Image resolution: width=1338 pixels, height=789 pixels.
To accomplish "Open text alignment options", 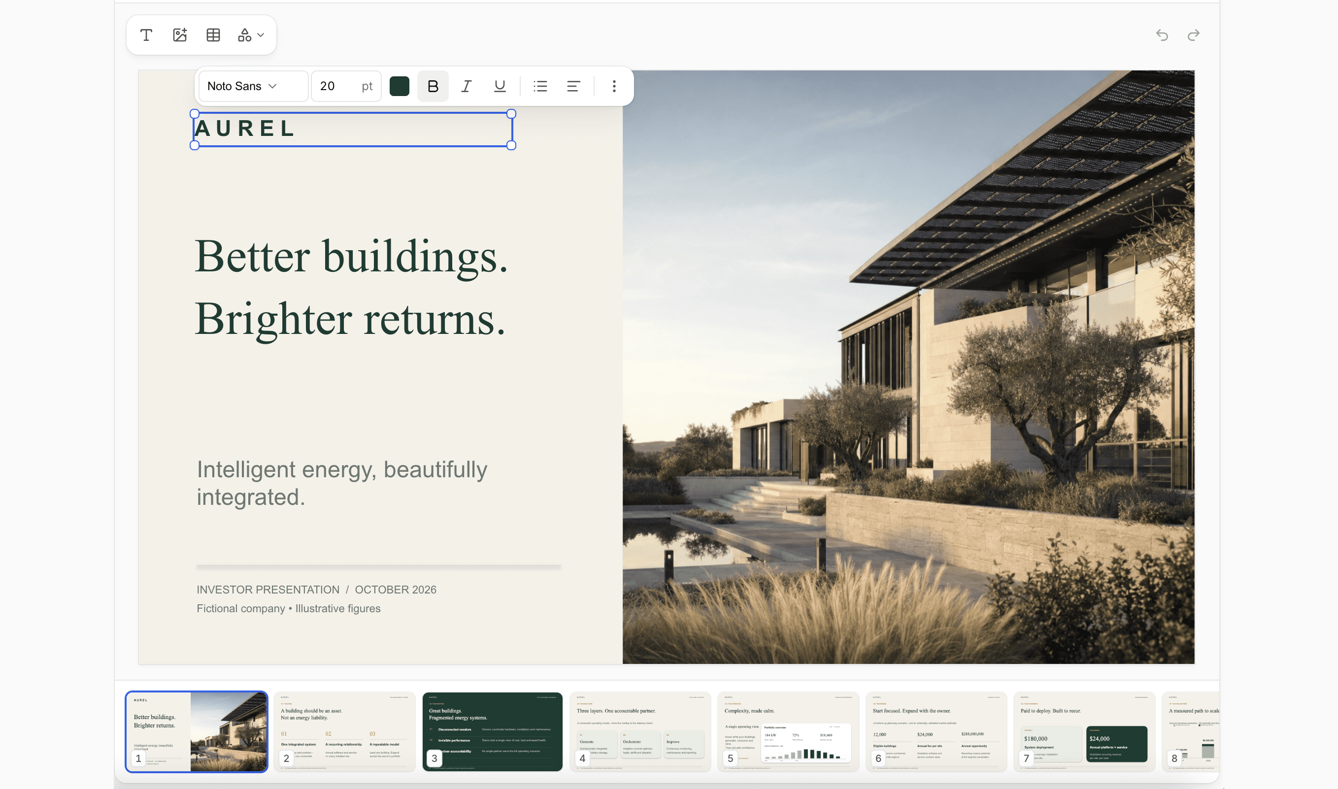I will pyautogui.click(x=573, y=86).
